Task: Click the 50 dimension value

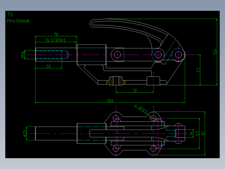Action: [x=48, y=66]
